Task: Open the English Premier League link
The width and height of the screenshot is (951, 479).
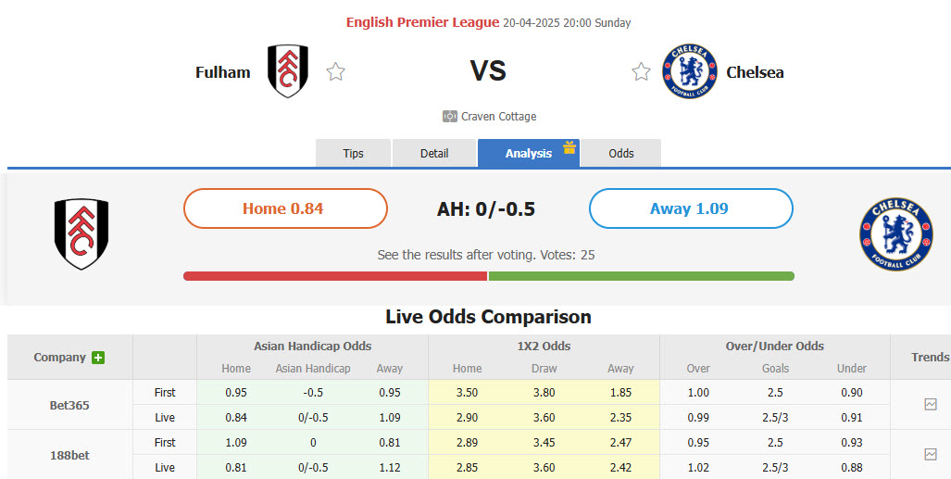Action: coord(422,22)
